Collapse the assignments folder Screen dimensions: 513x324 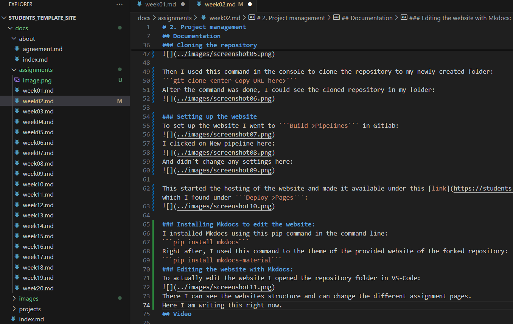click(x=14, y=70)
